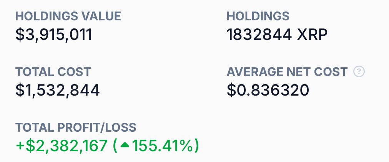Select the $0.836320 average net cost value
This screenshot has width=389, height=162.
268,90
